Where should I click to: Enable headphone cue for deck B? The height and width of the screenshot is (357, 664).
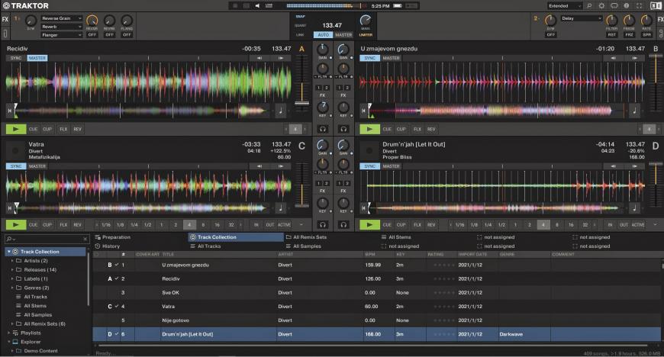343,129
